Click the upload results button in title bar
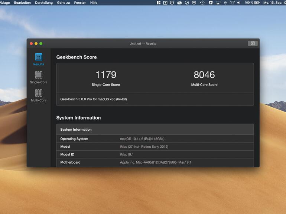This screenshot has width=286, height=214. 253,43
